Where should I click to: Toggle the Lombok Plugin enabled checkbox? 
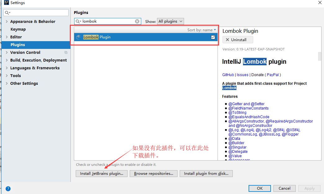[x=213, y=37]
